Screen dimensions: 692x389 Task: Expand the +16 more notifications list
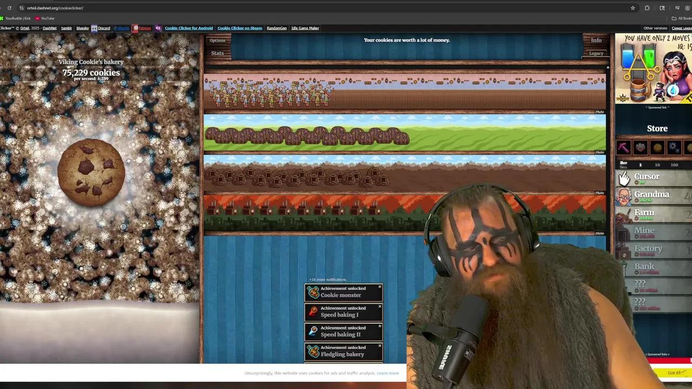[328, 279]
